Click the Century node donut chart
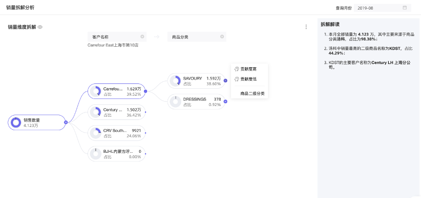The width and height of the screenshot is (421, 198). click(96, 112)
